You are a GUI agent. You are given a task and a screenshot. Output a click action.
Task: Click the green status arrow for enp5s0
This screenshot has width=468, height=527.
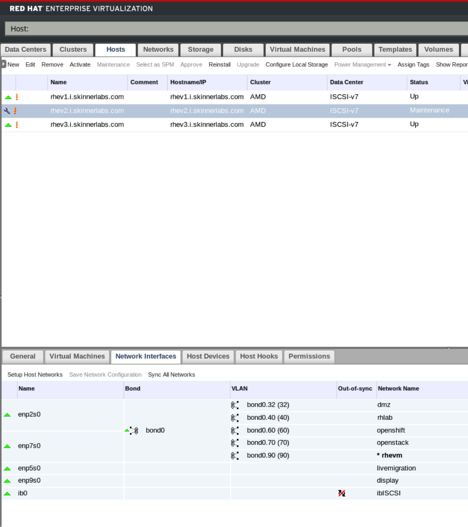click(7, 468)
